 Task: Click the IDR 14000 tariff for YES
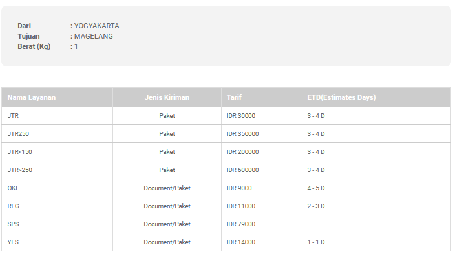(241, 242)
